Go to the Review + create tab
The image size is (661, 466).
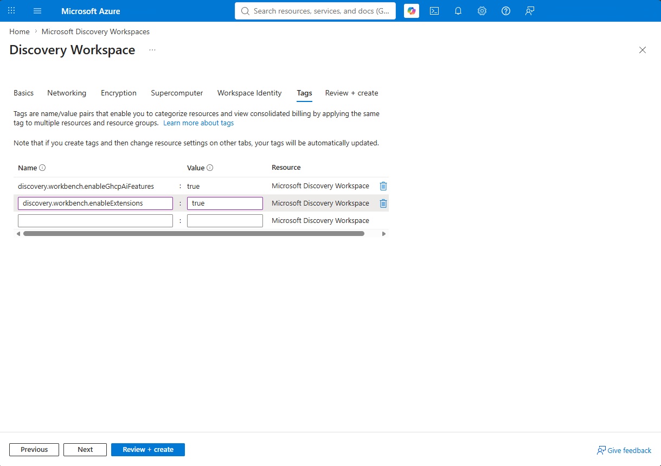pyautogui.click(x=351, y=93)
